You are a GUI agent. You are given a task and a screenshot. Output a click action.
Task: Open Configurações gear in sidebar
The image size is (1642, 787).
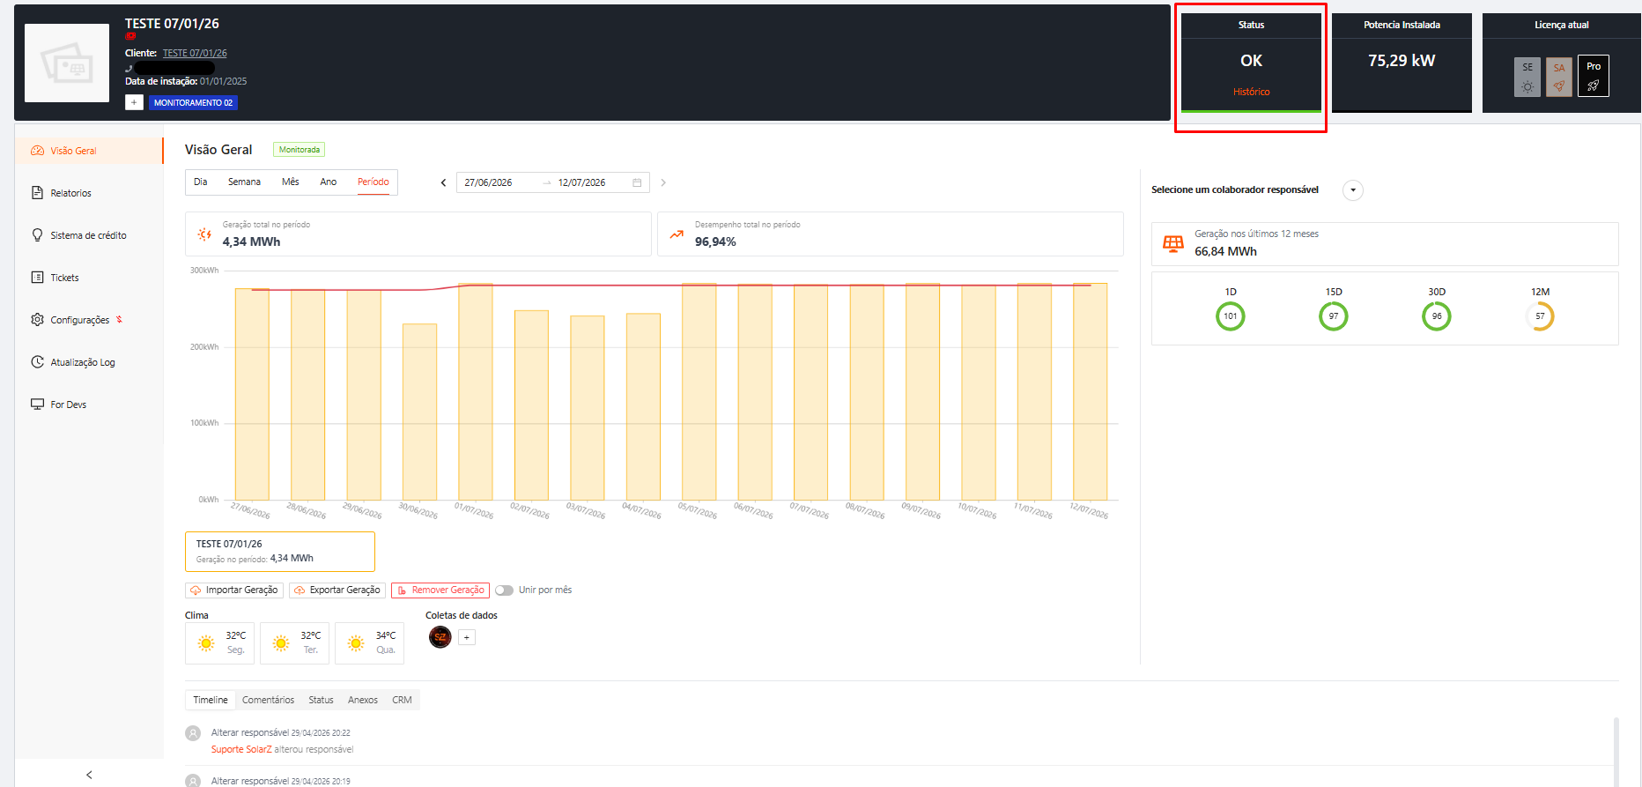pos(37,320)
